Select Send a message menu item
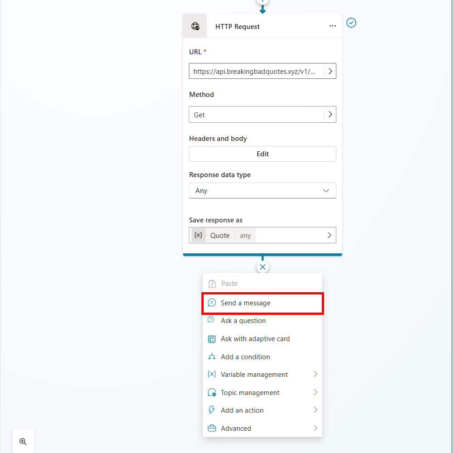Screen dimensions: 453x453 coord(262,303)
